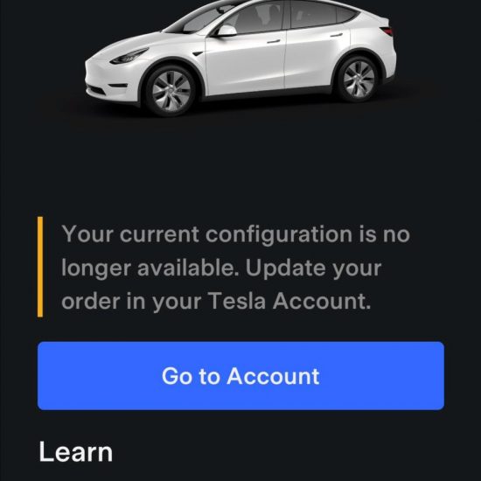Click the car's rear wheel
The height and width of the screenshot is (481, 481).
coord(358,79)
